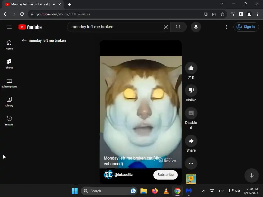263x197 pixels.
Task: Open Shorts in the sidebar
Action: [x=9, y=64]
